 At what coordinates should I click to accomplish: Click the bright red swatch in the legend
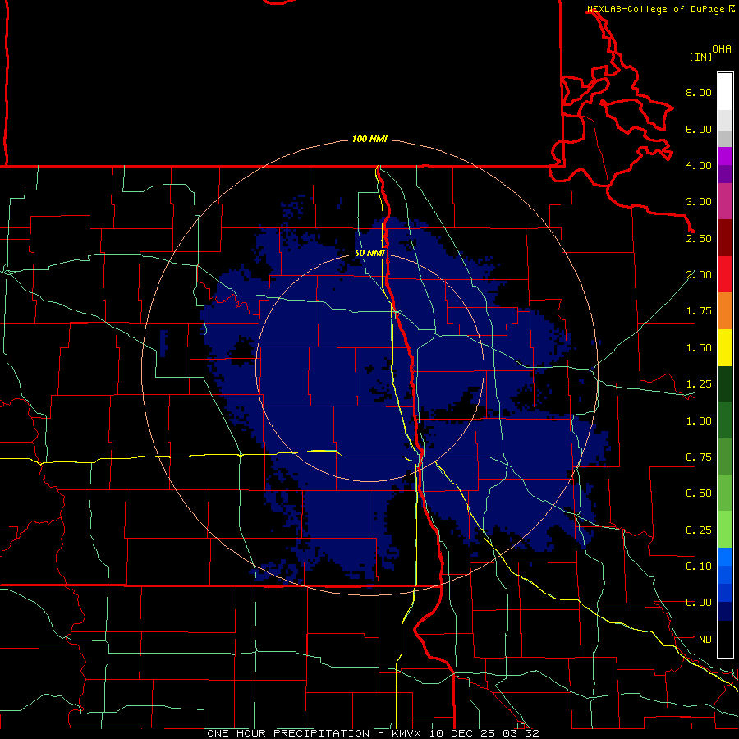pyautogui.click(x=725, y=275)
